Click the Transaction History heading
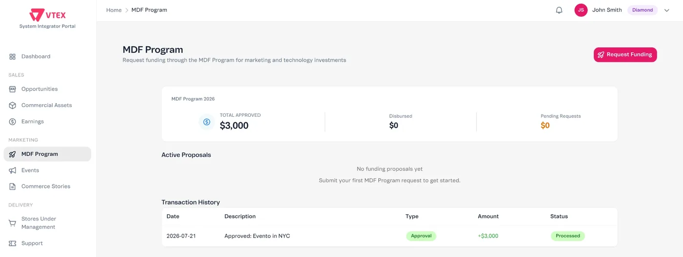The width and height of the screenshot is (683, 257). (191, 202)
